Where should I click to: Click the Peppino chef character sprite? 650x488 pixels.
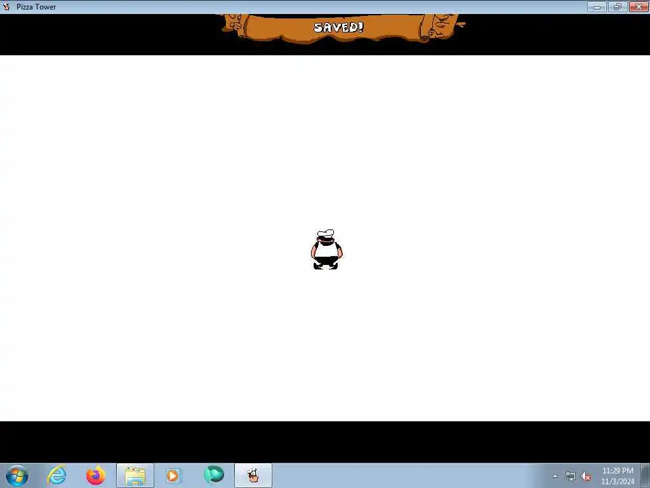327,249
